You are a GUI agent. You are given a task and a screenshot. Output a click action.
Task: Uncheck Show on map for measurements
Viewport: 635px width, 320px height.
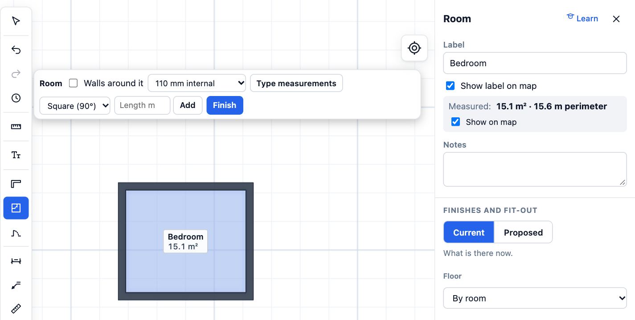(456, 122)
